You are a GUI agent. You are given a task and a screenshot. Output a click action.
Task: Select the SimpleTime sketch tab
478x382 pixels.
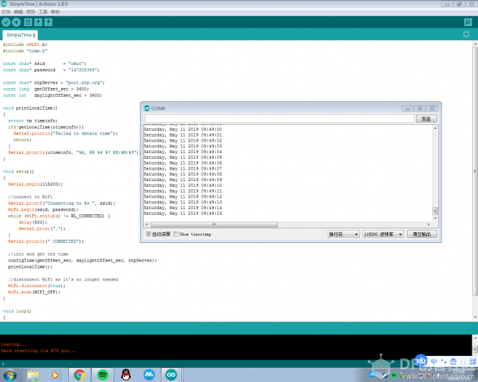click(20, 35)
